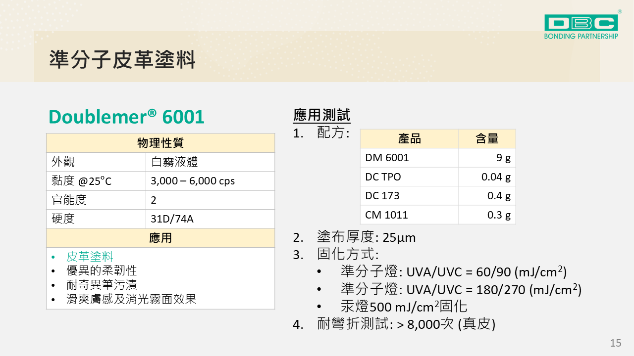Click the 塗布厚度: 25μm list item
Viewport: 634px width, 356px height.
(366, 238)
